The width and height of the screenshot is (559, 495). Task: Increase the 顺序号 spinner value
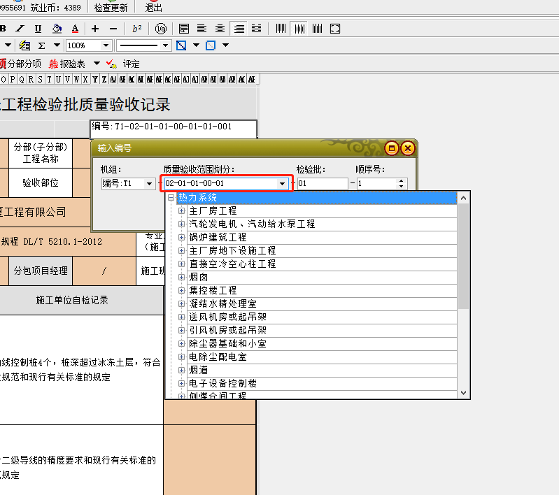point(402,180)
